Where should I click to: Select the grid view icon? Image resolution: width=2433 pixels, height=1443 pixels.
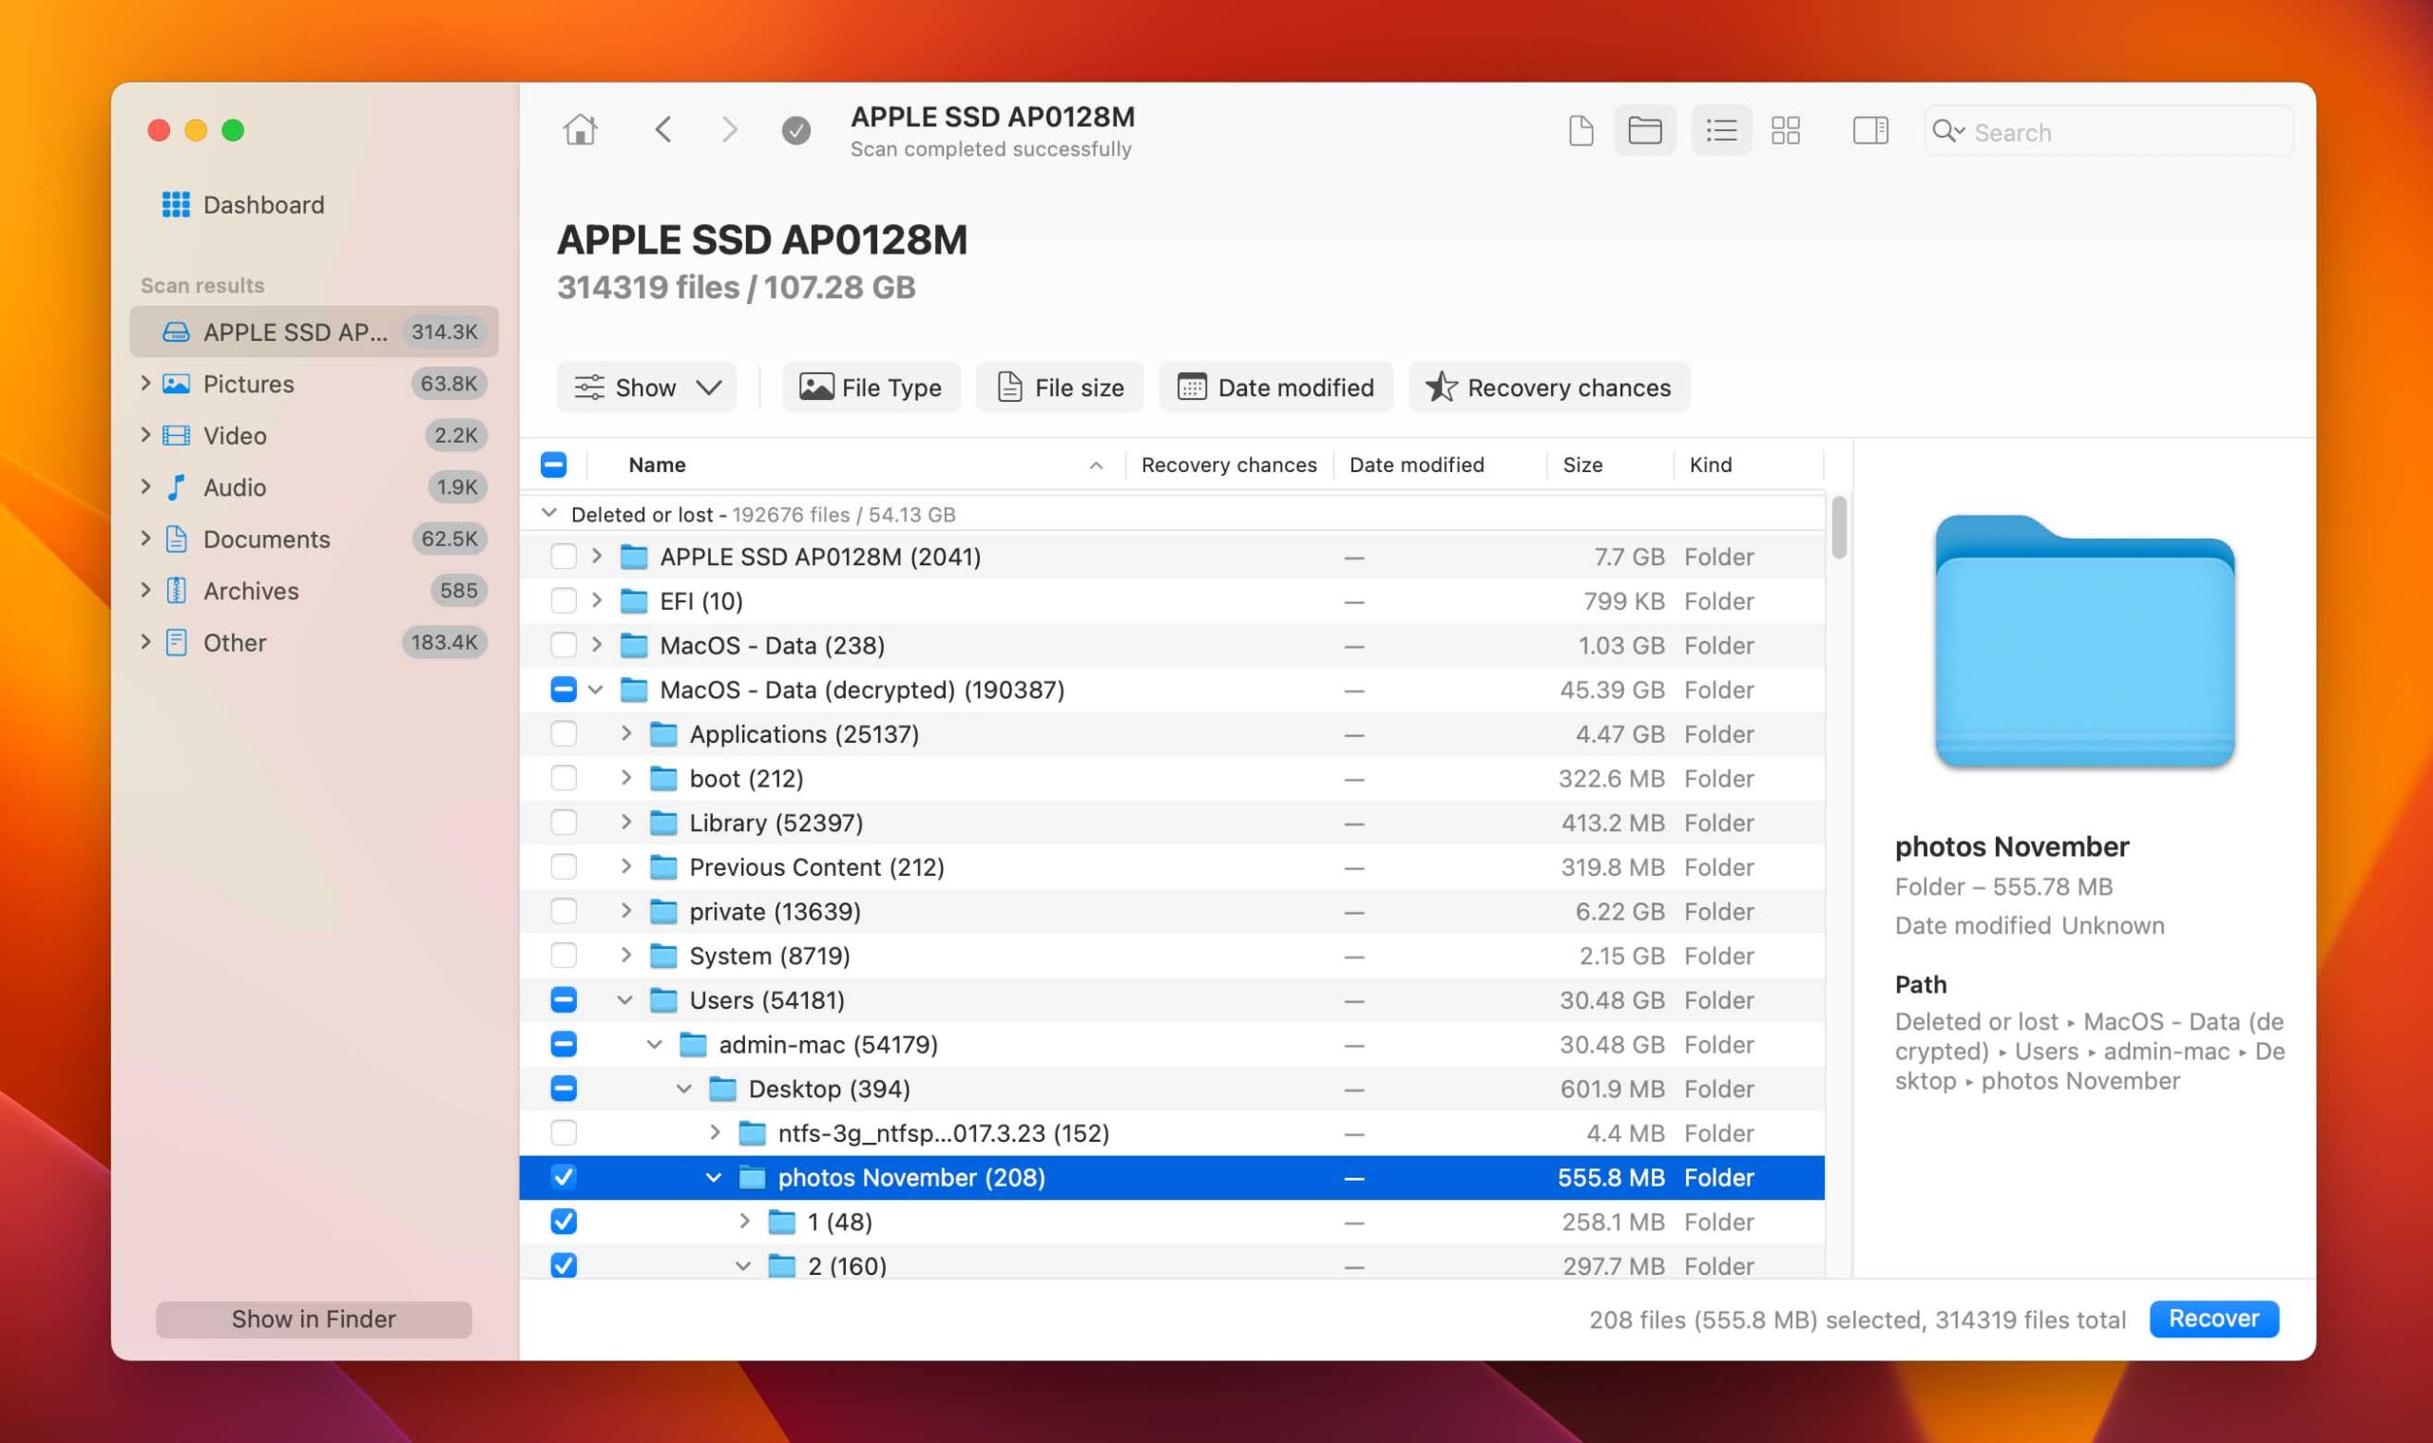[x=1785, y=130]
